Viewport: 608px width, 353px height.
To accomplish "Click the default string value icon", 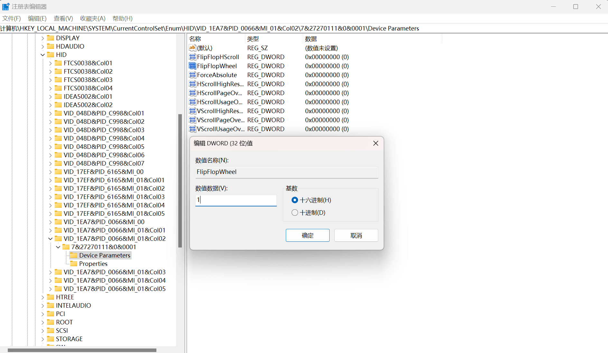I will coord(192,48).
